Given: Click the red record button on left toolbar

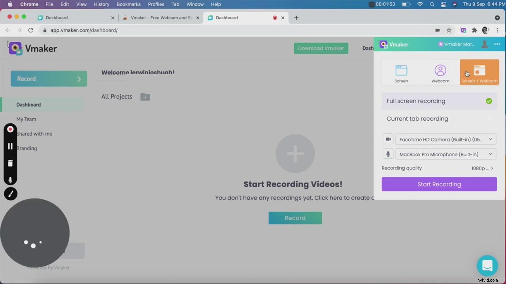Looking at the screenshot, I should pyautogui.click(x=10, y=129).
